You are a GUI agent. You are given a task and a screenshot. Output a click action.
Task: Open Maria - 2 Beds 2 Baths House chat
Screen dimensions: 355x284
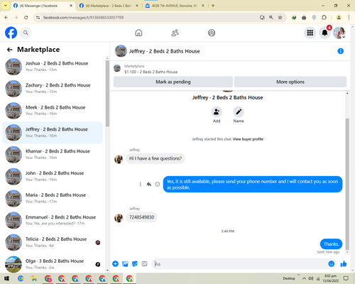coord(53,198)
